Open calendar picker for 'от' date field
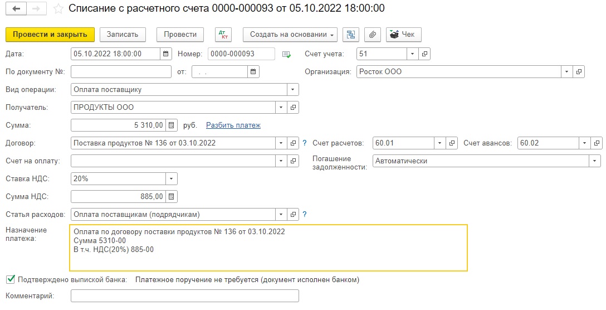Screen dimensions: 606x310 (253, 71)
